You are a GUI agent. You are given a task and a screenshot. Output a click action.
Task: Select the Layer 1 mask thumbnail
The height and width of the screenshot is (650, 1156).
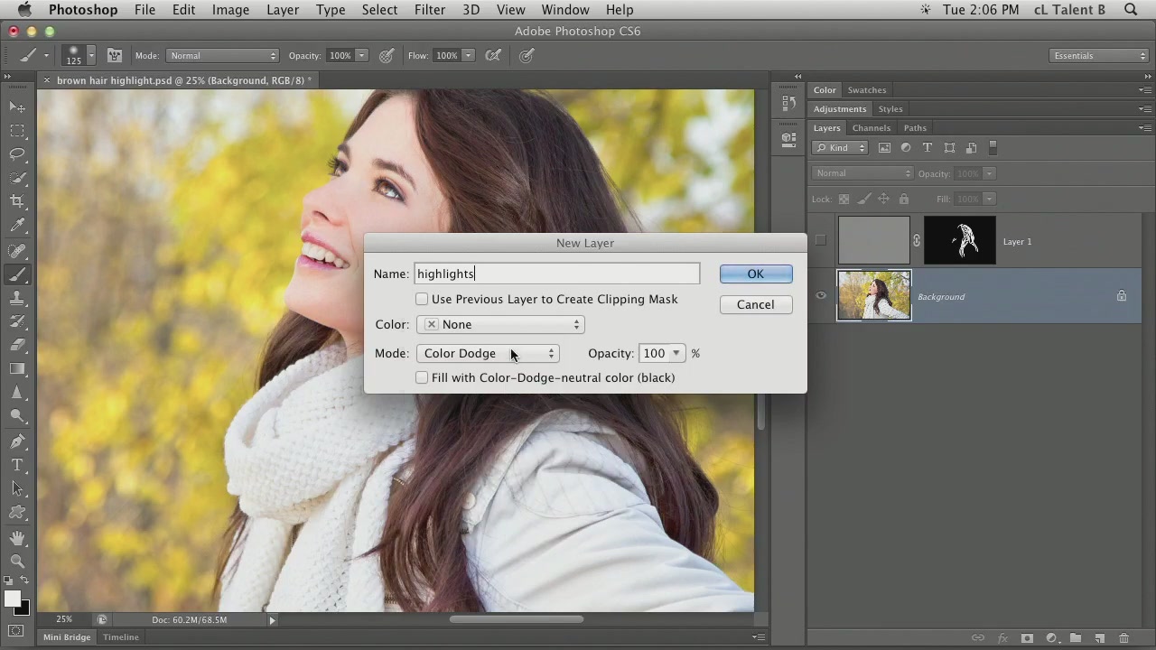(959, 240)
